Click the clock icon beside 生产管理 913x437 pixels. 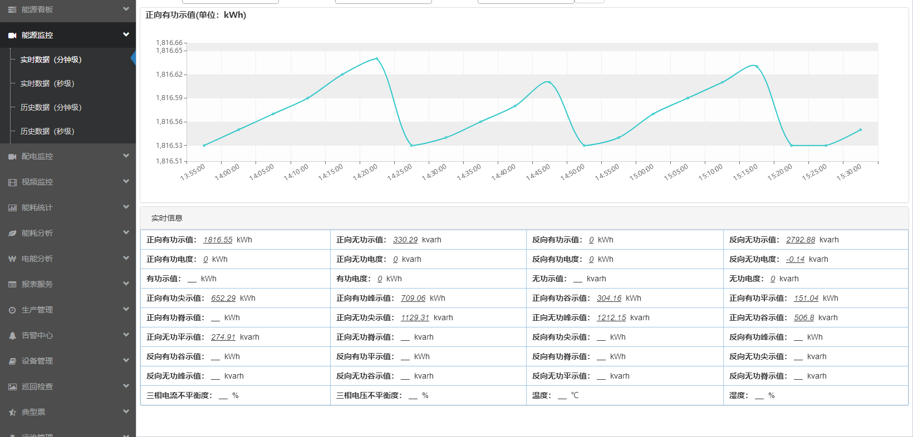(12, 310)
